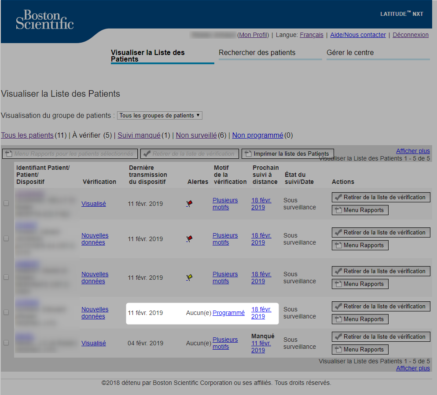Select the checkbox for the third patient row

(6, 277)
